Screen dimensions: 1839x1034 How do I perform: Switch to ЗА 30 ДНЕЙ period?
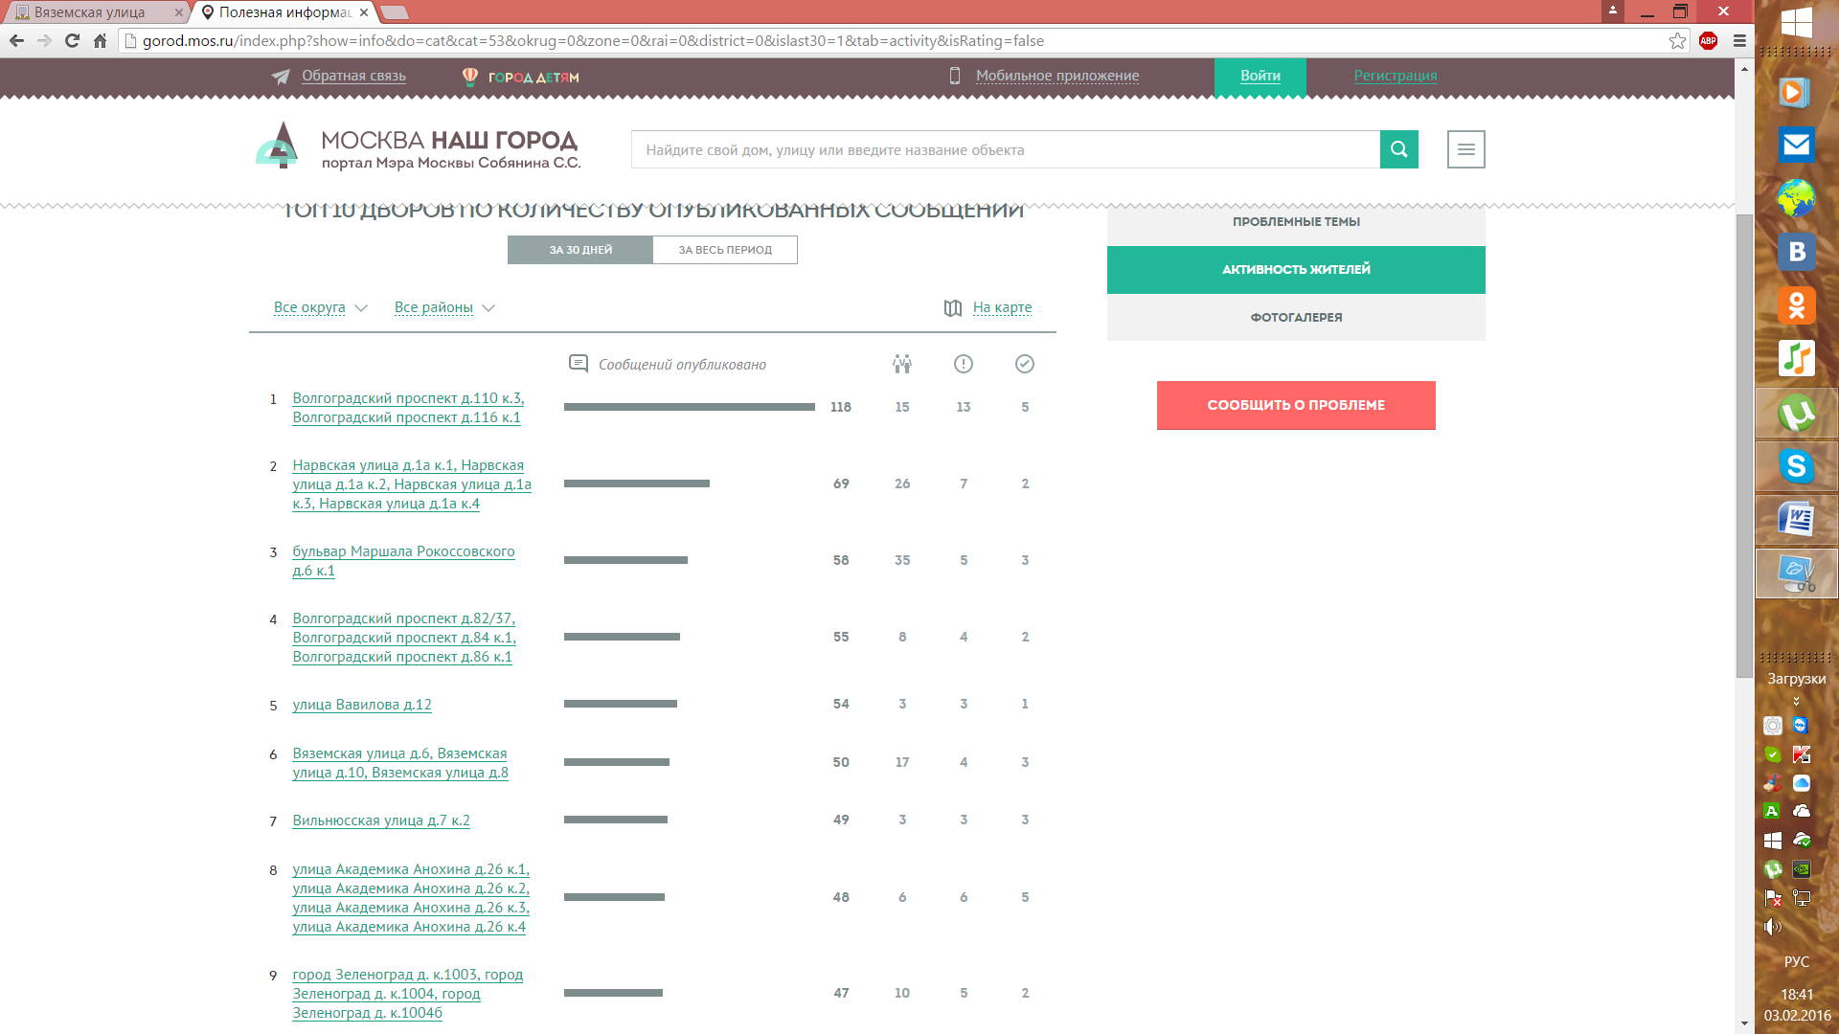tap(580, 250)
